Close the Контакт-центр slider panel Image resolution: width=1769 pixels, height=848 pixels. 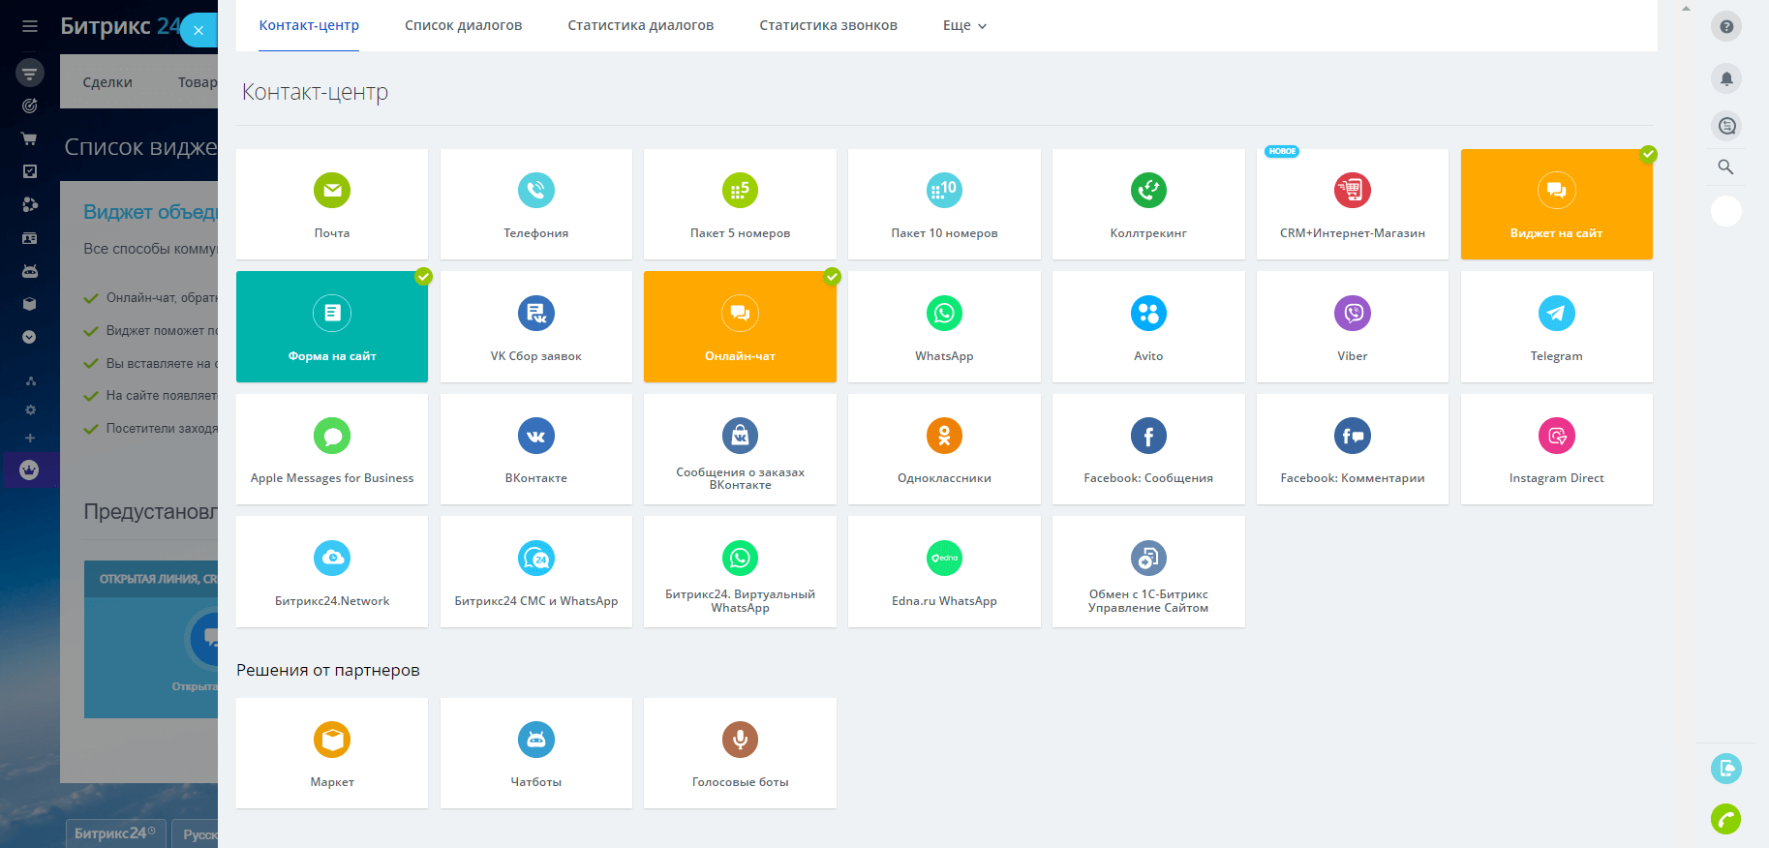point(198,30)
